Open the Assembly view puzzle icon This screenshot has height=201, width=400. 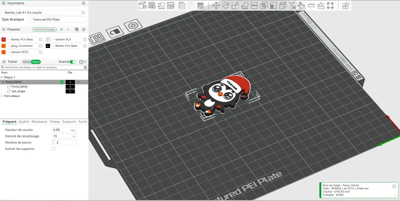[x=346, y=5]
